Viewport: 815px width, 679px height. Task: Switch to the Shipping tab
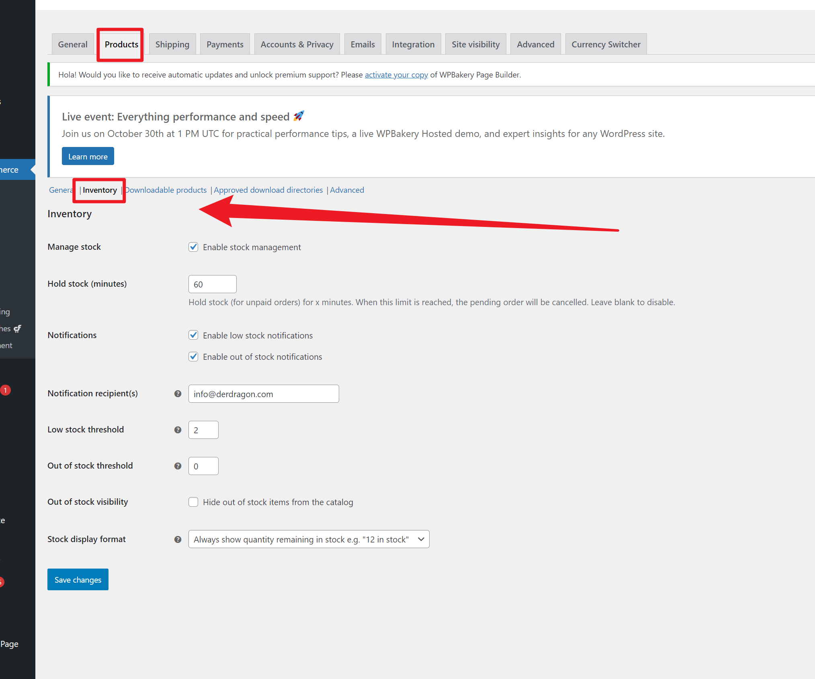click(172, 44)
